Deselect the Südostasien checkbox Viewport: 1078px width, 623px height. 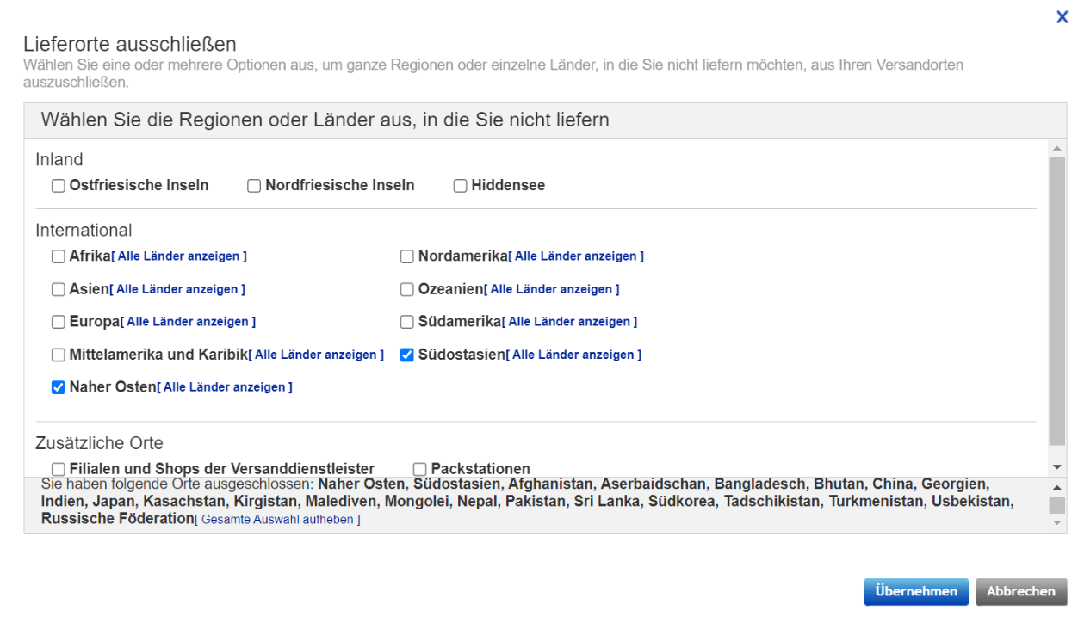coord(406,354)
